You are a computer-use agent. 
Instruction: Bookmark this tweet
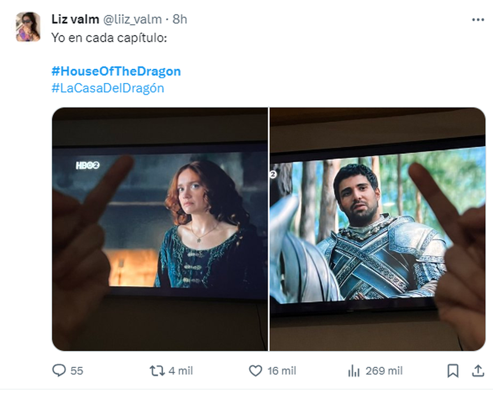coord(452,371)
